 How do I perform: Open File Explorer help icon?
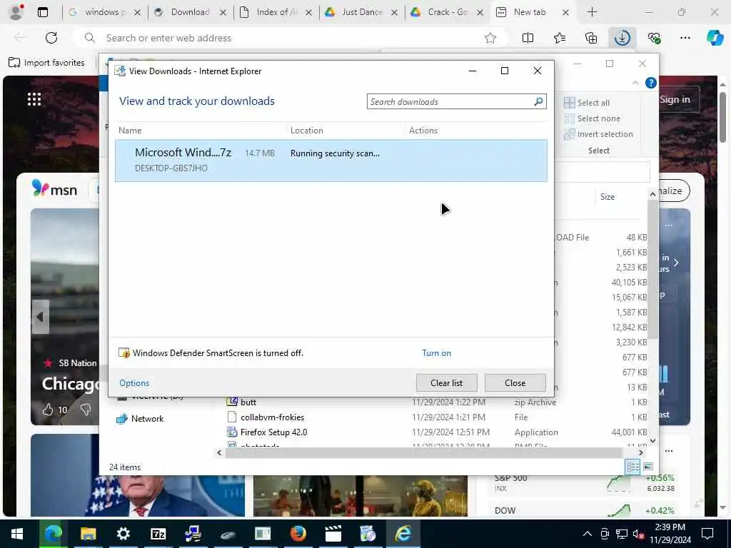651,83
